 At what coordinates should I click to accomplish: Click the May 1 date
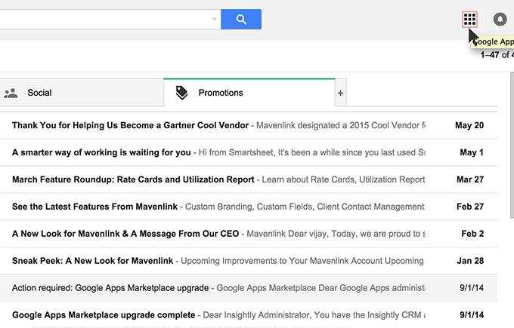point(472,152)
